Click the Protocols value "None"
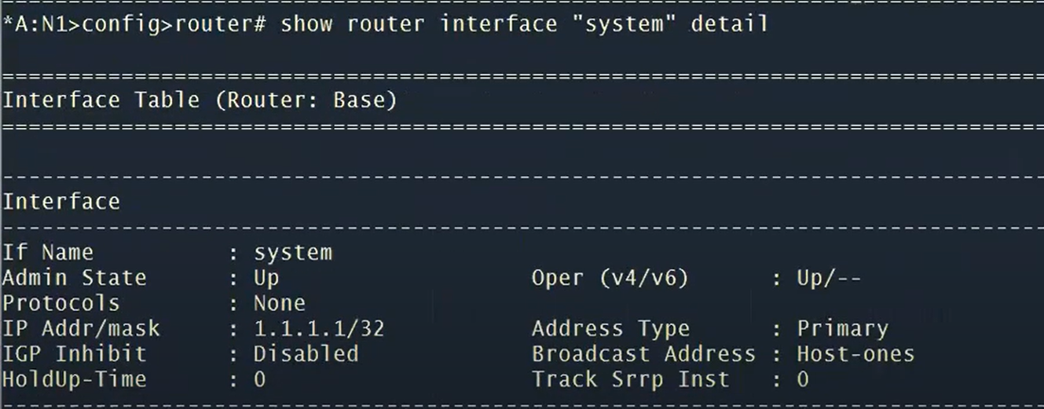Viewport: 1044px width, 409px height. click(279, 303)
